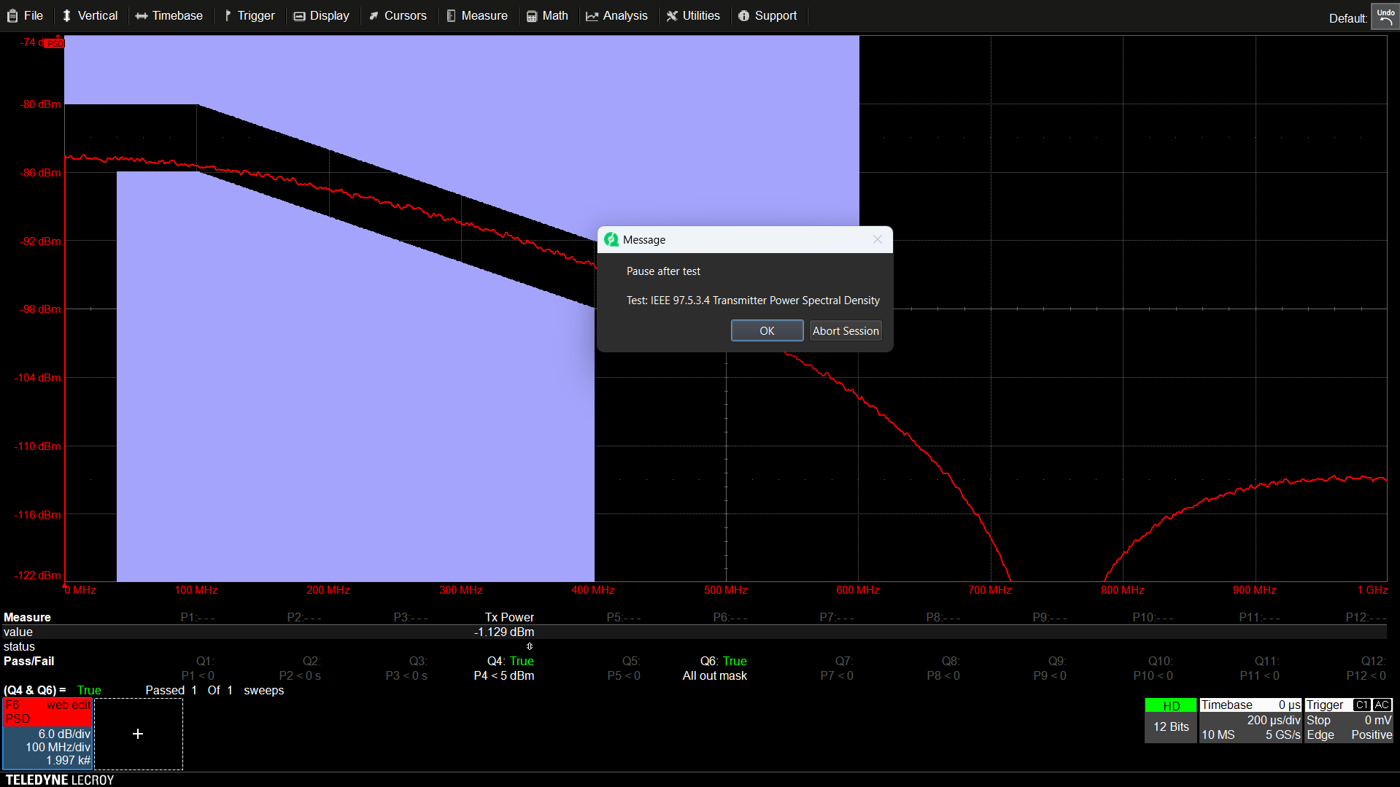Open the File menu
This screenshot has height=787, width=1400.
click(x=26, y=15)
